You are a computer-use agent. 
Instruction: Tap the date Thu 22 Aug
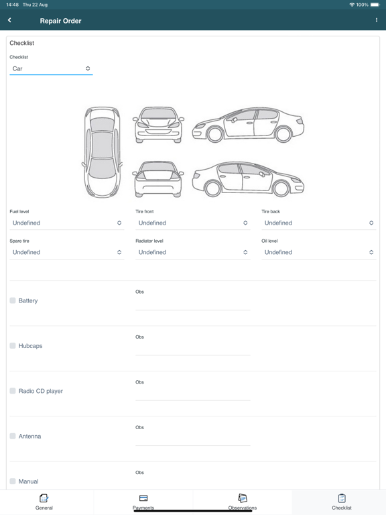[35, 5]
